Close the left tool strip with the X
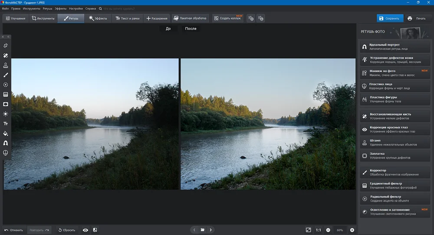 pos(3,36)
